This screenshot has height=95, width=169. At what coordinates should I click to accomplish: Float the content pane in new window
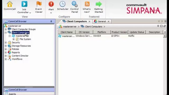pos(165,26)
